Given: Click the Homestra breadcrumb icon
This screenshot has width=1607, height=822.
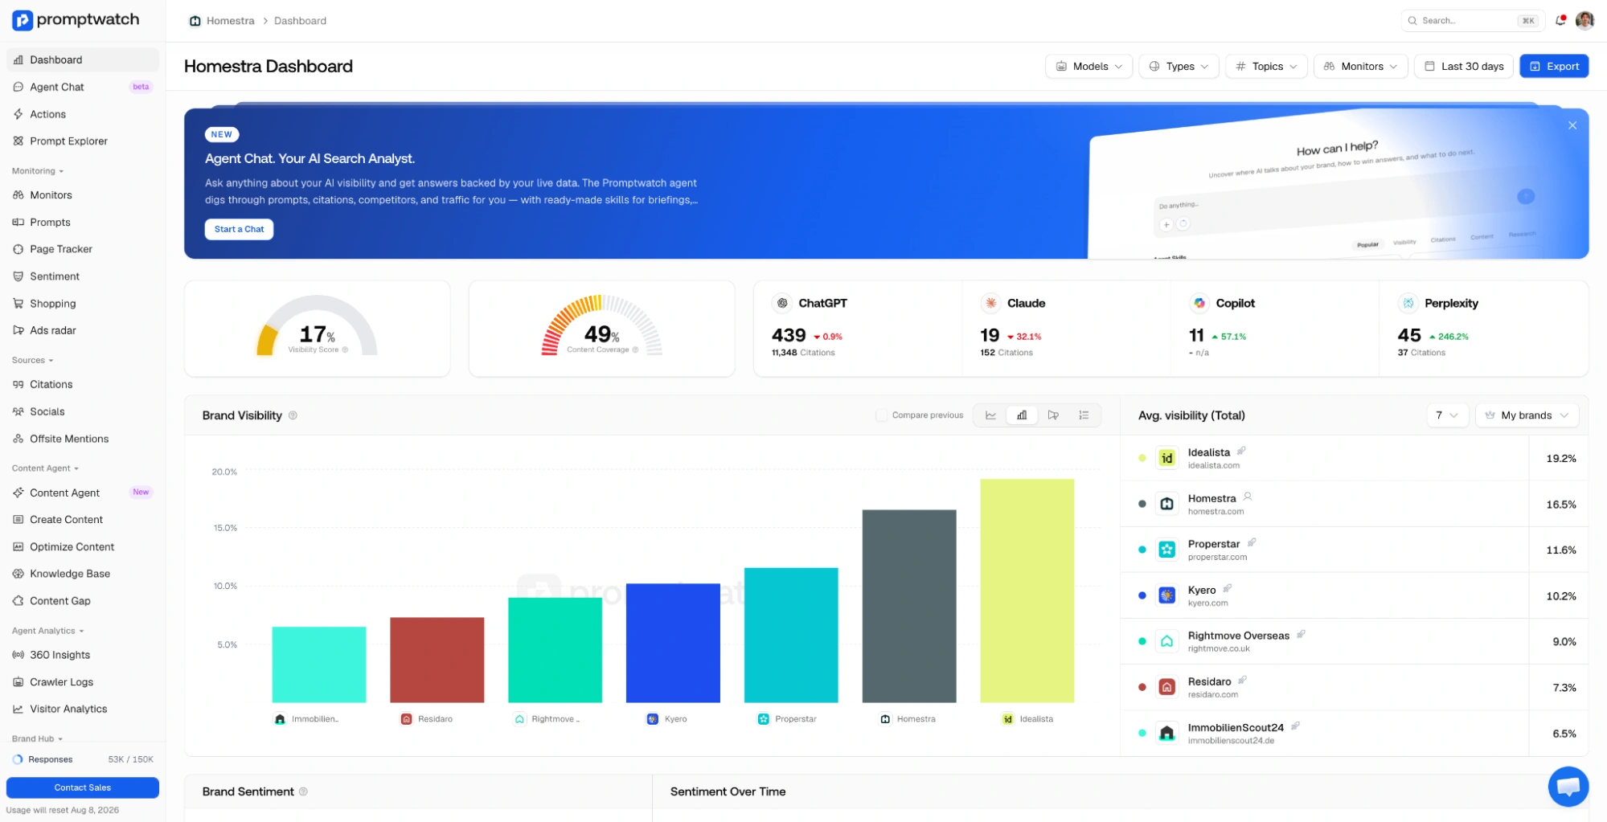Looking at the screenshot, I should coord(195,21).
